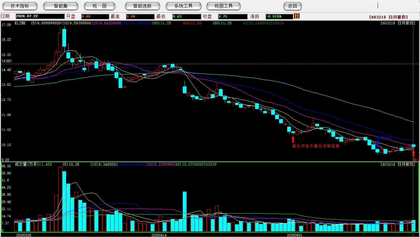
Task: Click the white [603218 日月股份] label in KLINE panel
Action: point(398,23)
